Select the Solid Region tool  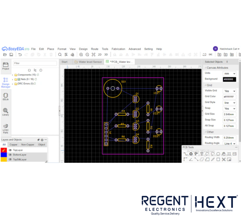coord(207,159)
